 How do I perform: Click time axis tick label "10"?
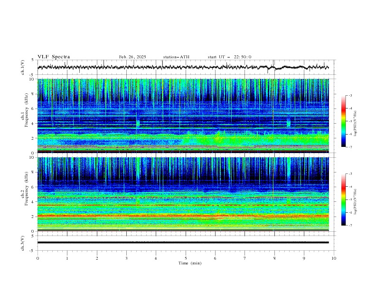[x=334, y=258]
